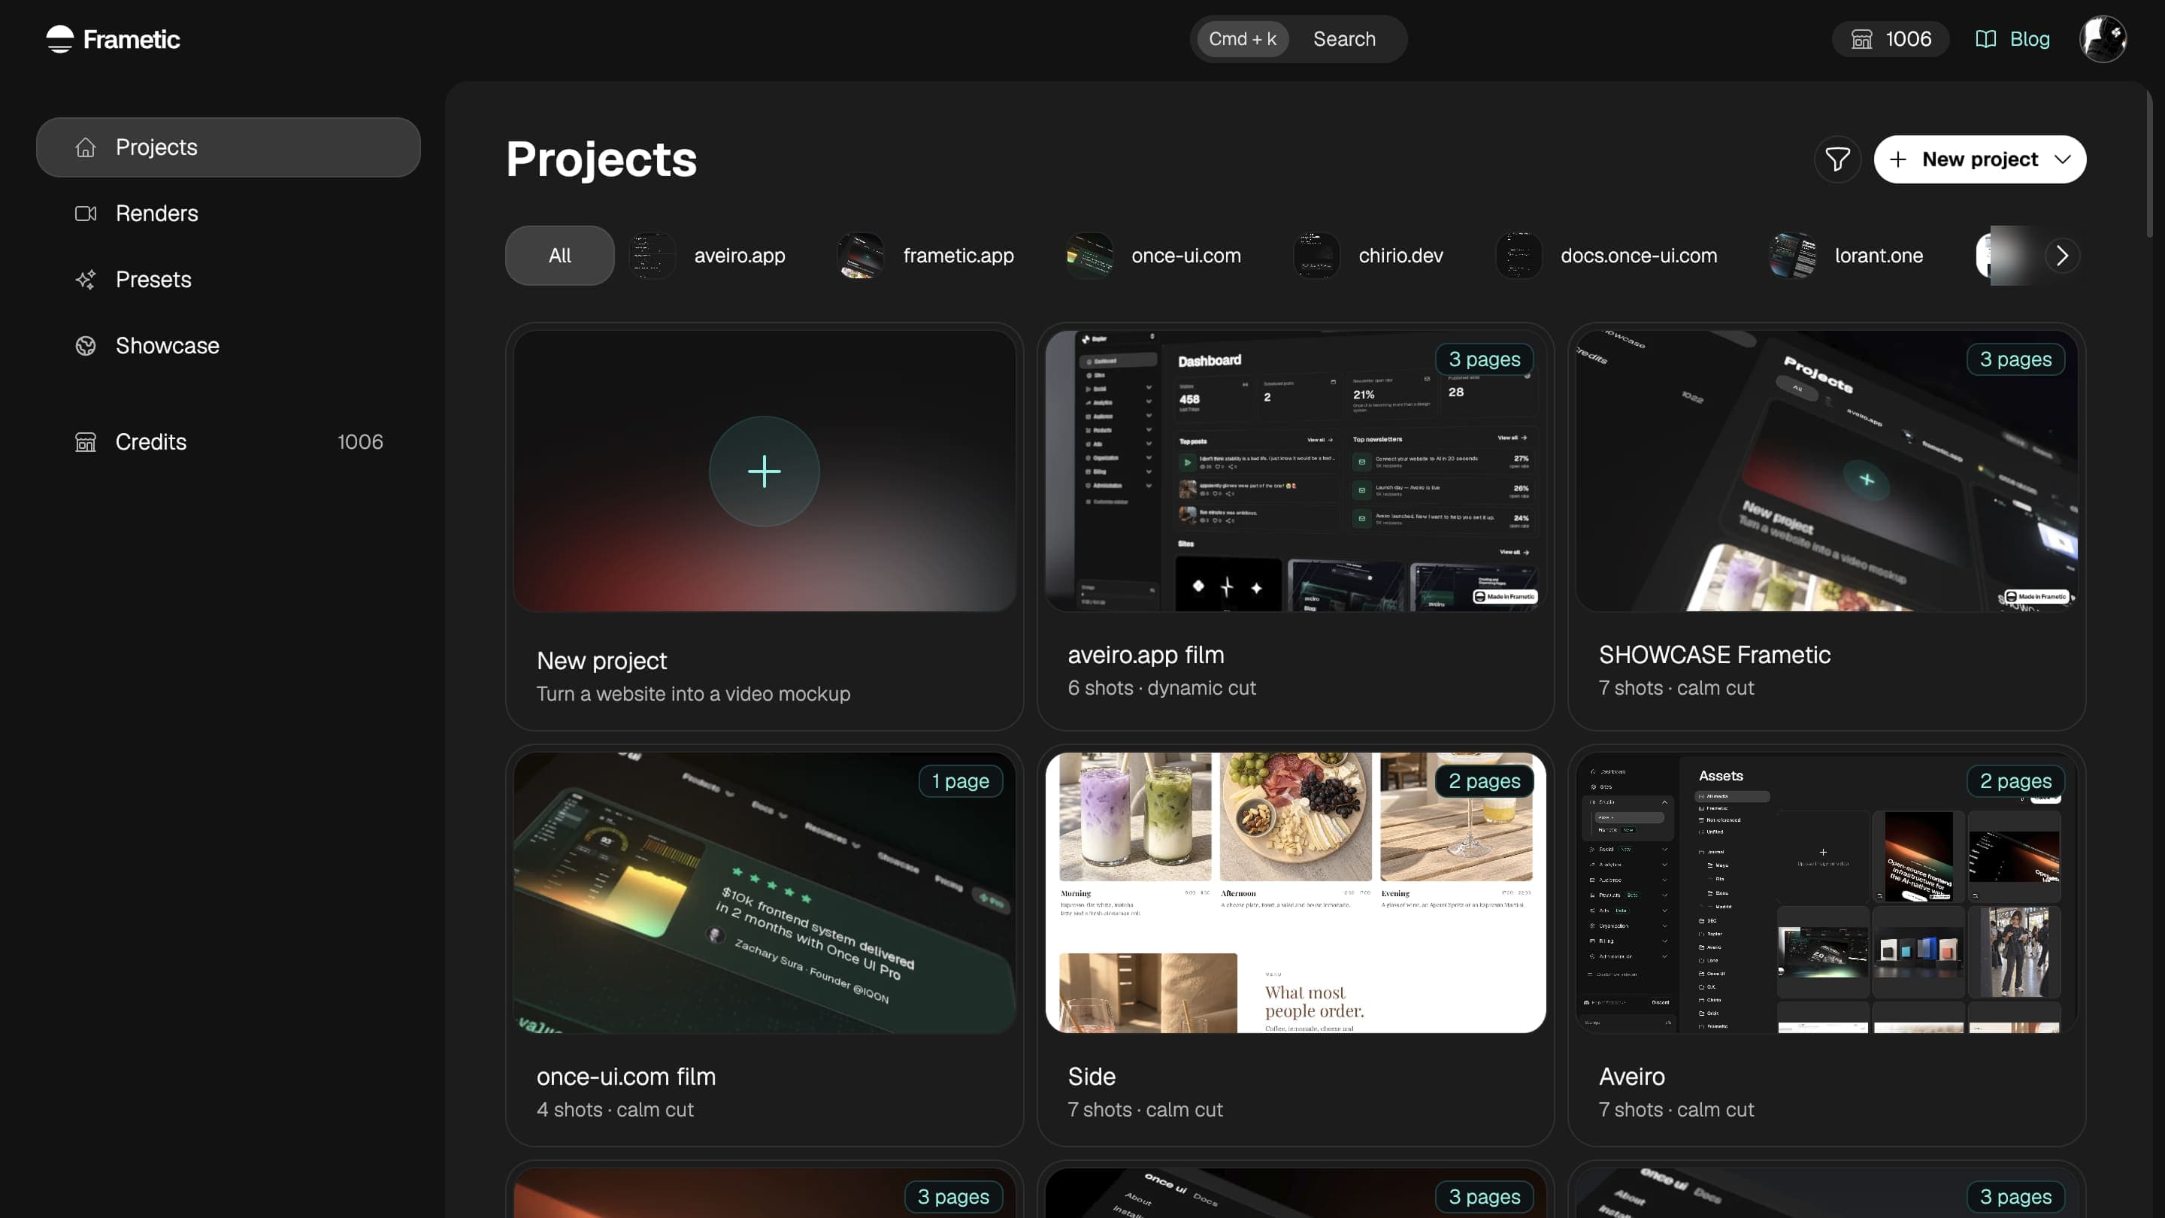The height and width of the screenshot is (1218, 2165).
Task: Open the once-ui.com film project thumbnail
Action: click(764, 892)
